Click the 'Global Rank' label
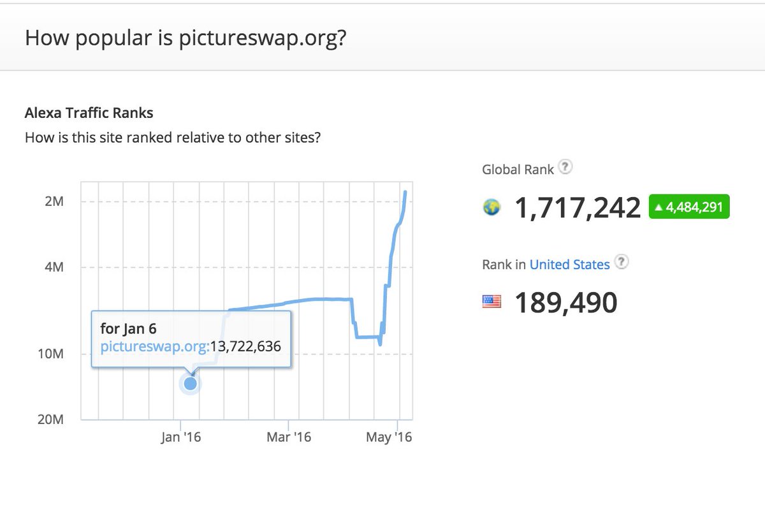This screenshot has width=765, height=512. [x=518, y=170]
